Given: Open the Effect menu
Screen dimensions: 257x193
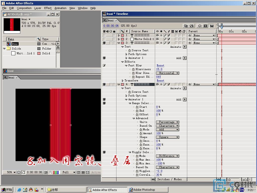Looking at the screenshot, I should pos(48,8).
